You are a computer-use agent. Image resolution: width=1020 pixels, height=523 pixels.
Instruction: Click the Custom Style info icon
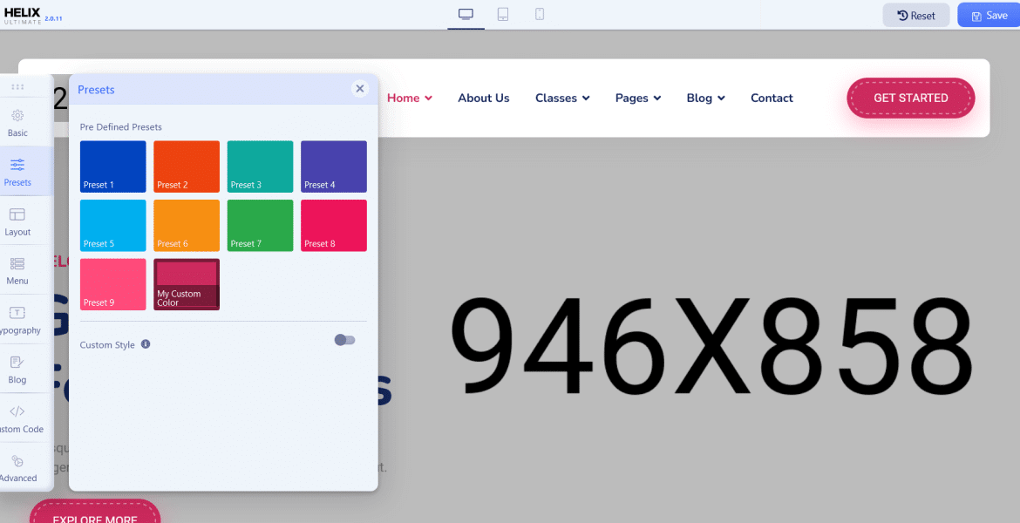tap(145, 343)
